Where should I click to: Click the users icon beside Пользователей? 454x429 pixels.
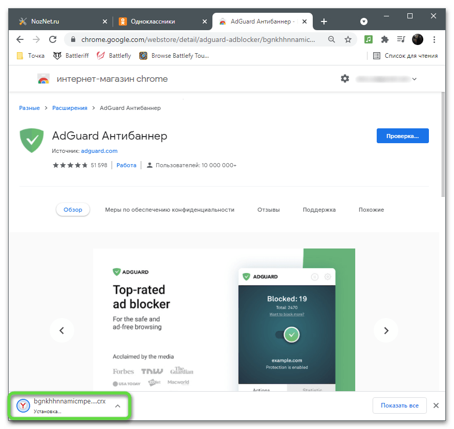coord(149,165)
